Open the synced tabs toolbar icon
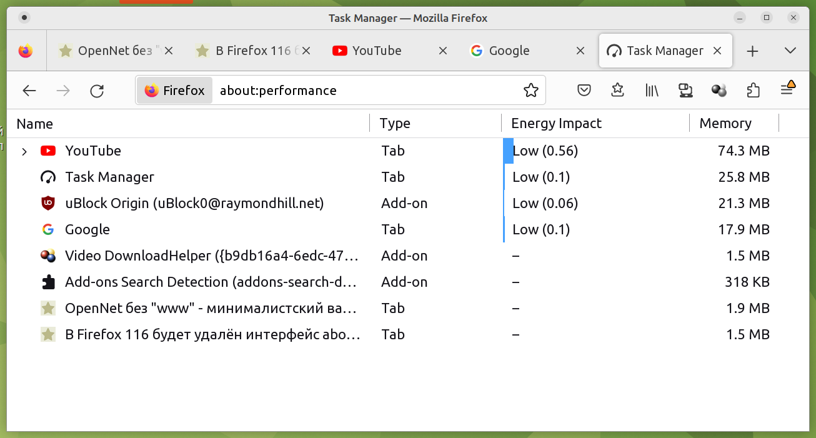 tap(685, 91)
